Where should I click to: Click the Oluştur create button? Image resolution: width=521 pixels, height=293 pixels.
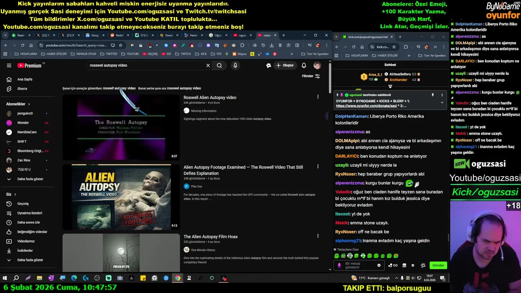click(x=285, y=66)
